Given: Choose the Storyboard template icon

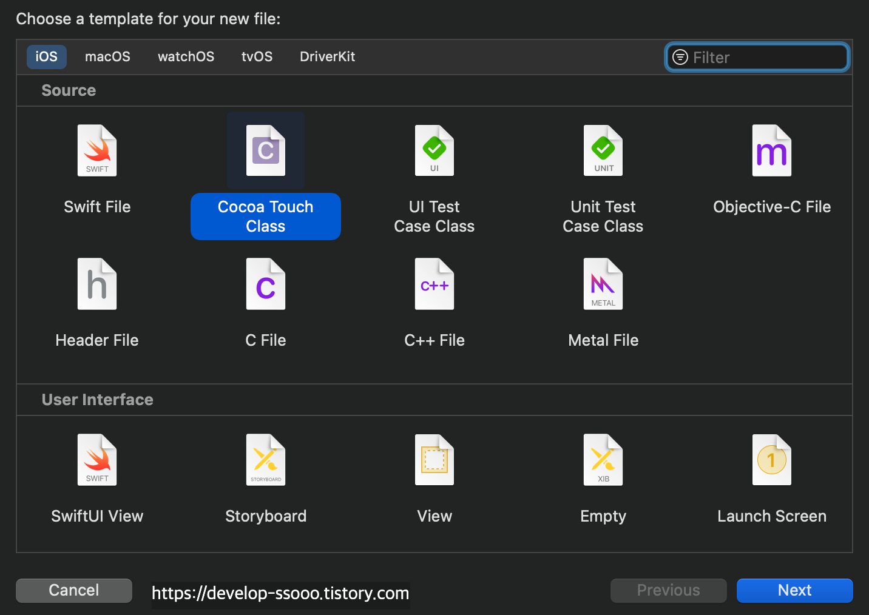Looking at the screenshot, I should tap(266, 460).
